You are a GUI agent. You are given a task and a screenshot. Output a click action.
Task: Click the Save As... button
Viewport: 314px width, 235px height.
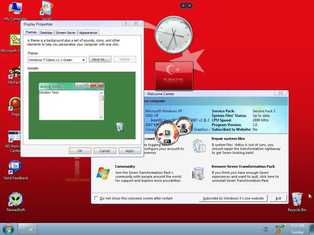pyautogui.click(x=100, y=59)
